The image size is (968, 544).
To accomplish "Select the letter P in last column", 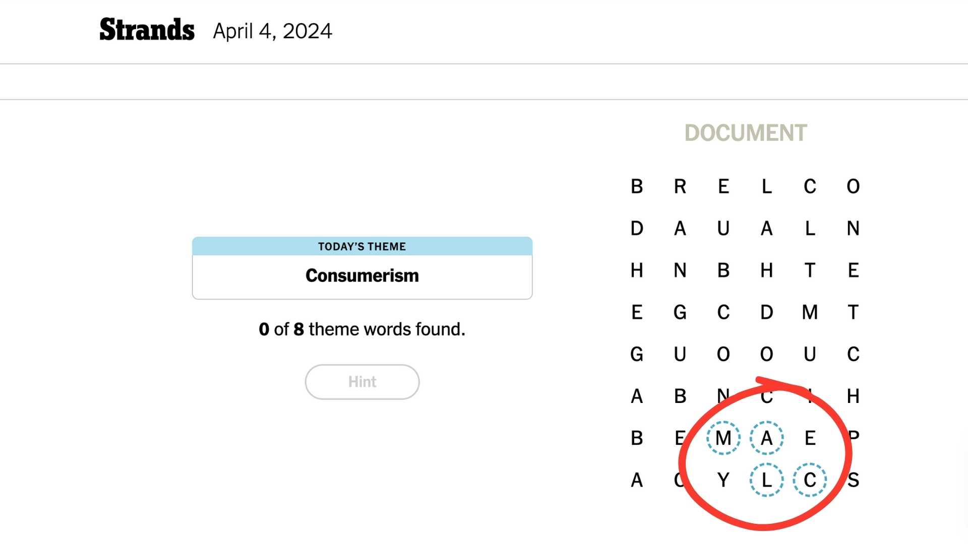I will (854, 437).
